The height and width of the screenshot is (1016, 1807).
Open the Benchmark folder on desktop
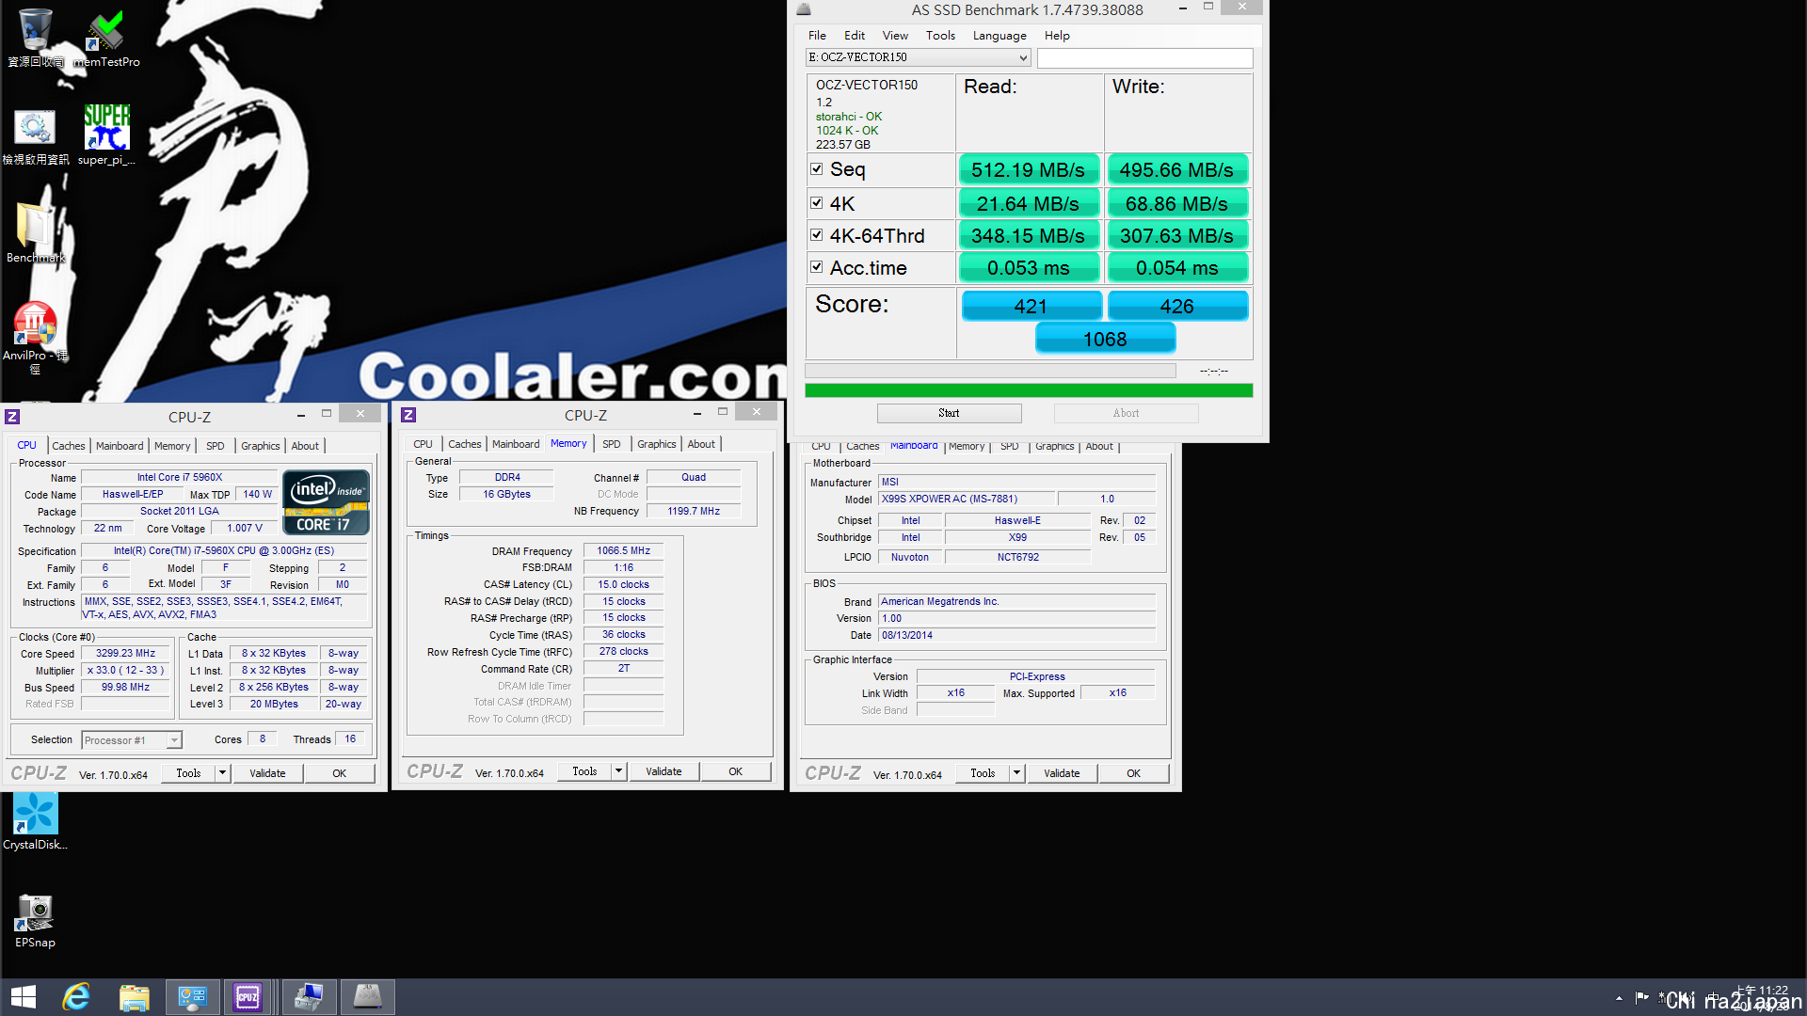[35, 233]
